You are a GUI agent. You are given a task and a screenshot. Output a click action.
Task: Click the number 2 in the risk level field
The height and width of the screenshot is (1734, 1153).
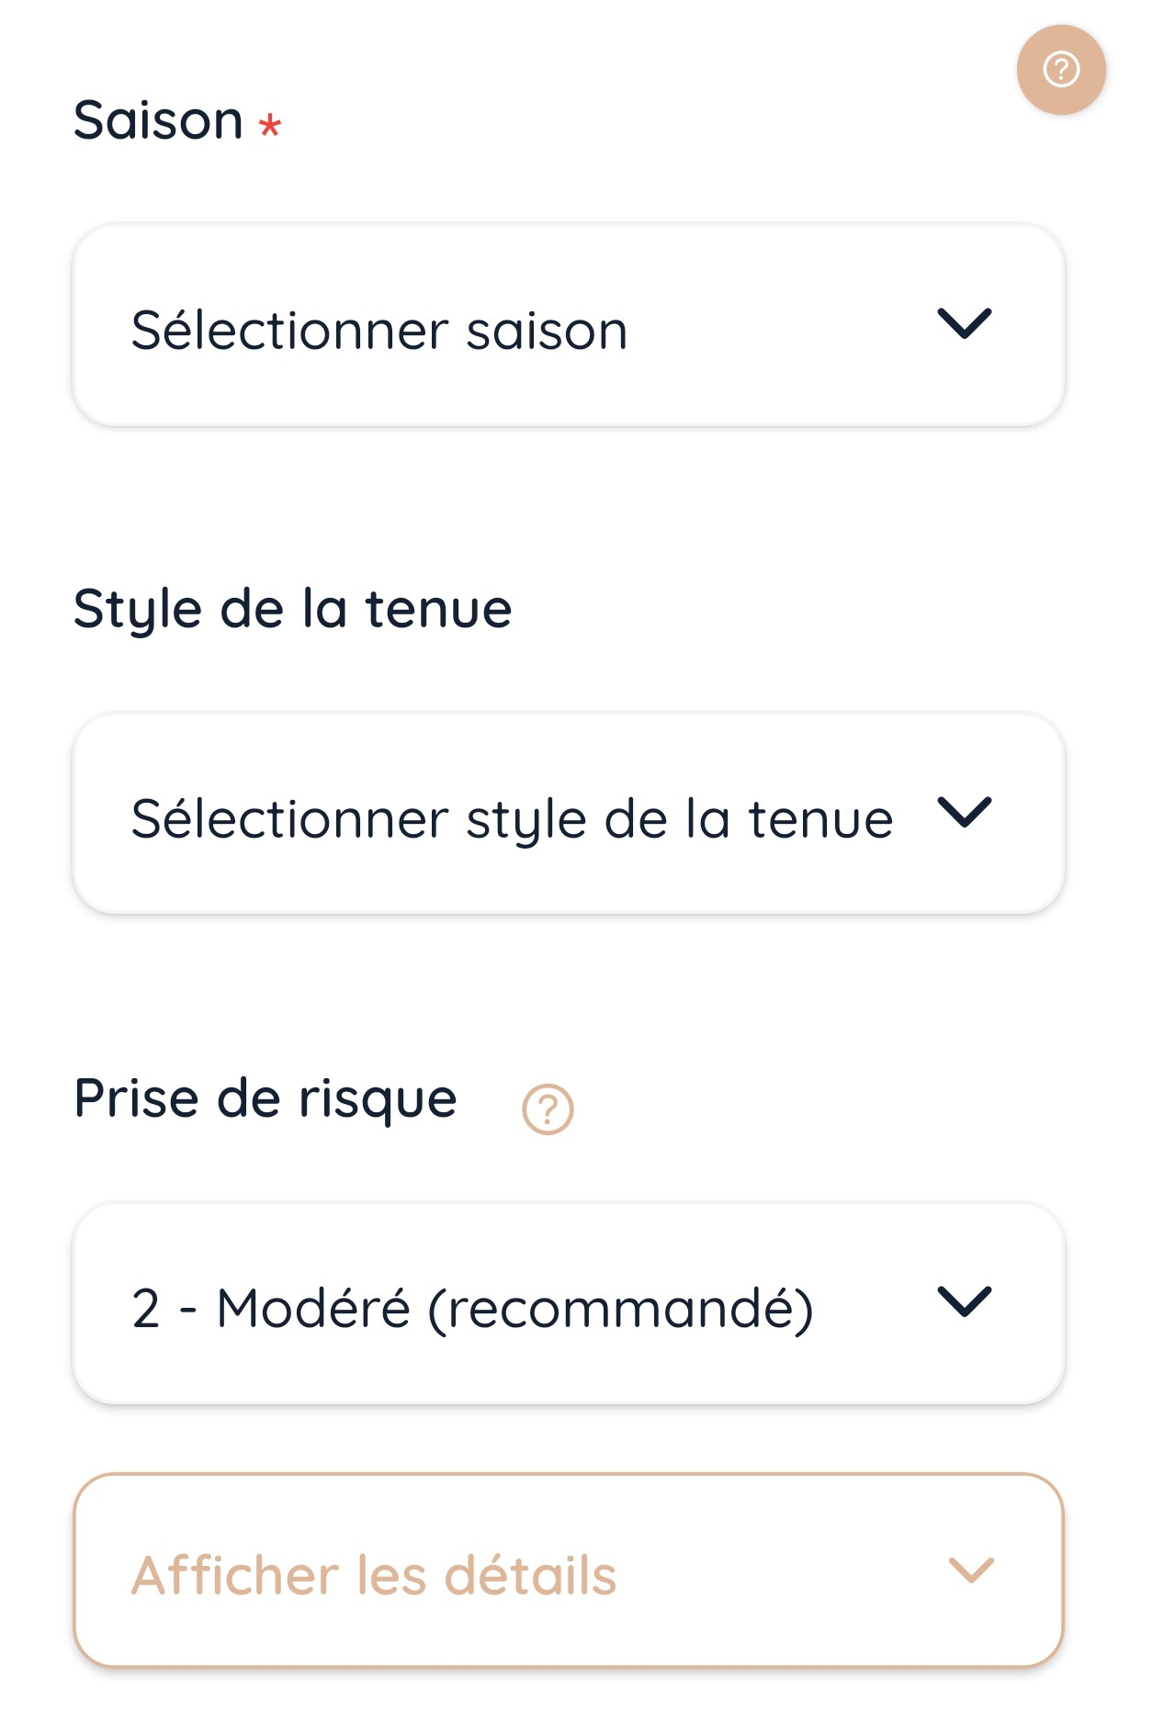146,1309
